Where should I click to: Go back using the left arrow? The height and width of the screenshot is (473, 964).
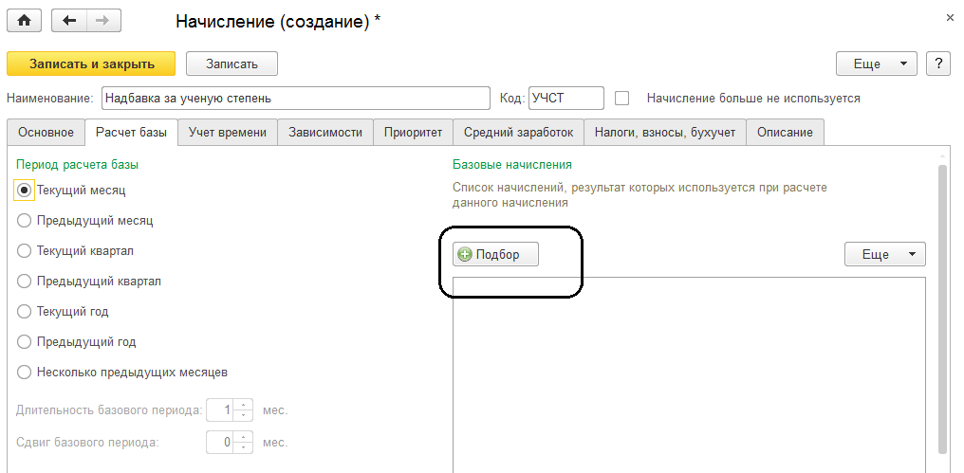pyautogui.click(x=69, y=20)
